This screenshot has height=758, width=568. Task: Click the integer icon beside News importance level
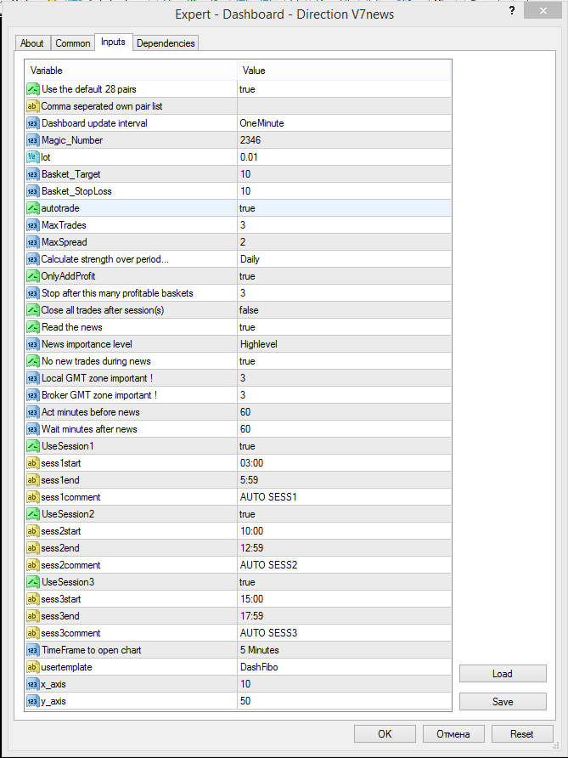[x=33, y=344]
